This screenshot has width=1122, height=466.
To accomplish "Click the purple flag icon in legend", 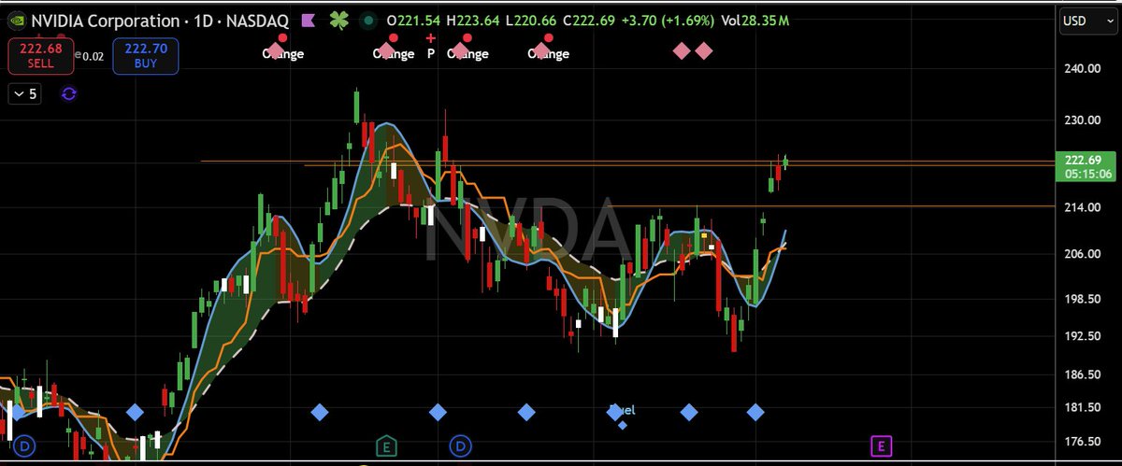I will pyautogui.click(x=309, y=20).
